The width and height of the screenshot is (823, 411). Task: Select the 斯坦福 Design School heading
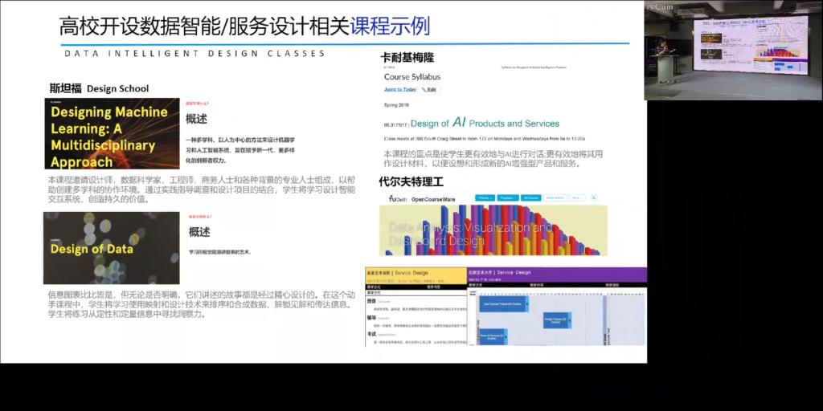[99, 88]
